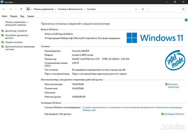This screenshot has height=133, width=188.
Task: Open the 'Файл' menu
Action: click(x=4, y=16)
